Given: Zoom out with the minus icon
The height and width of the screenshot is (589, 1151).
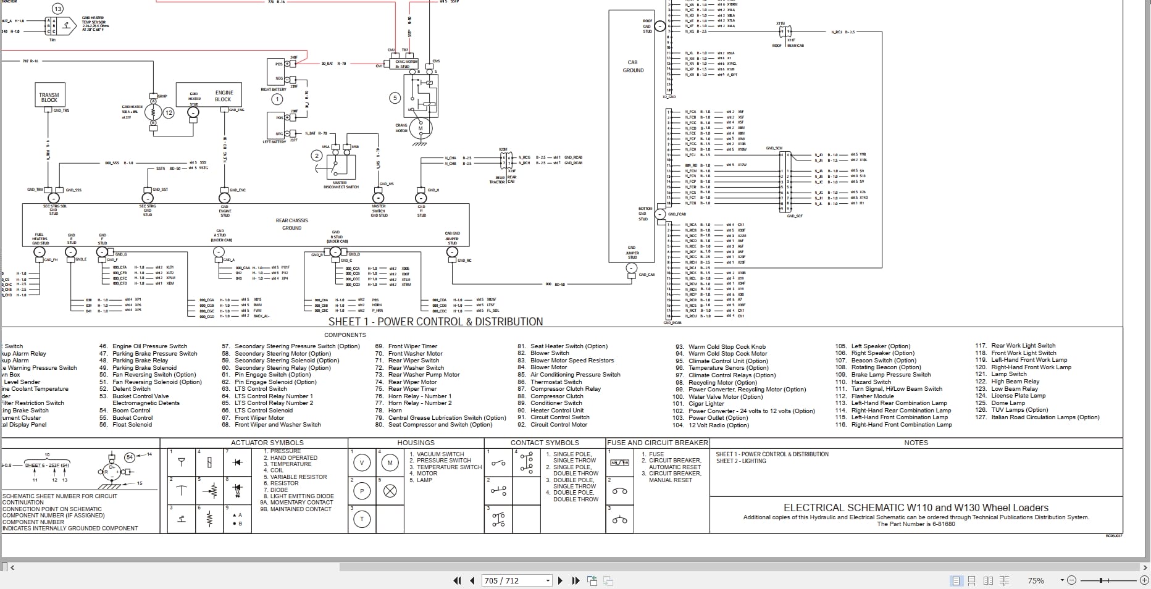Looking at the screenshot, I should [1071, 580].
